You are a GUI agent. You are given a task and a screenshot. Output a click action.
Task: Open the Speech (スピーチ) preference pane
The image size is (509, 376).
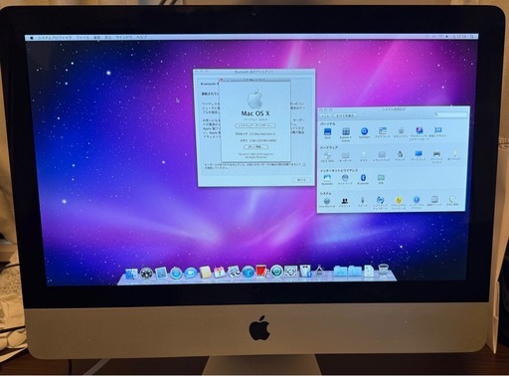pyautogui.click(x=363, y=202)
